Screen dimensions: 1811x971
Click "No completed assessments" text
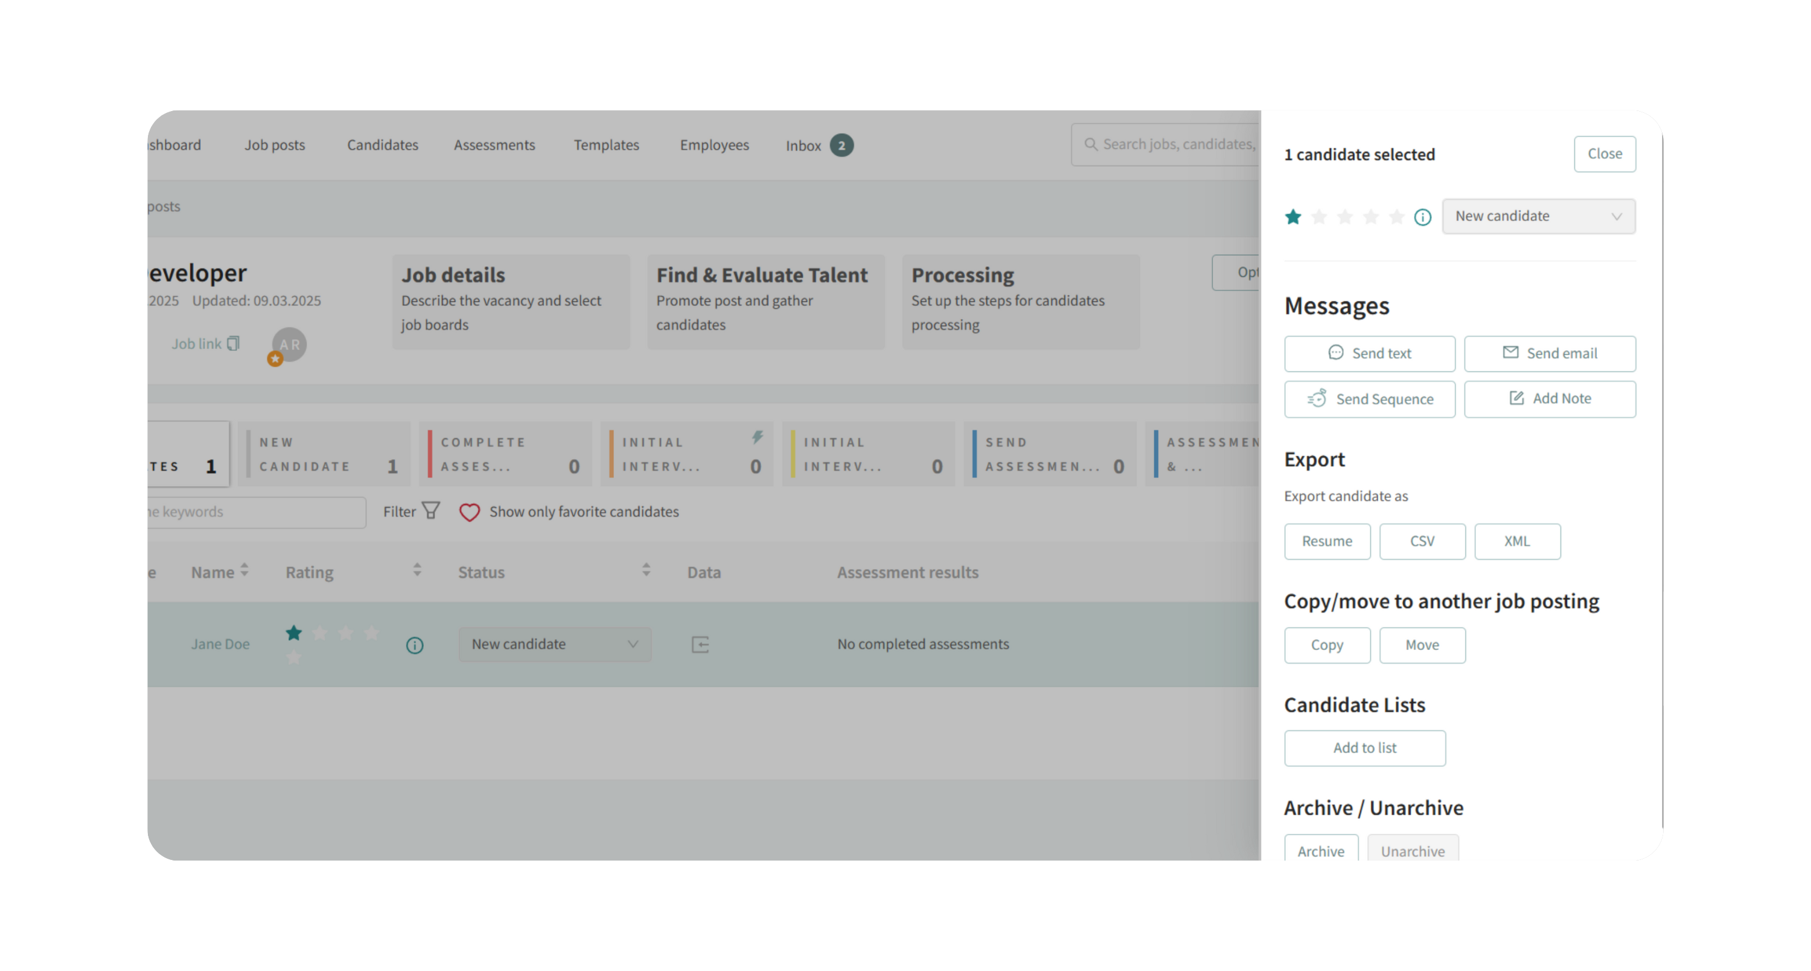pyautogui.click(x=922, y=645)
